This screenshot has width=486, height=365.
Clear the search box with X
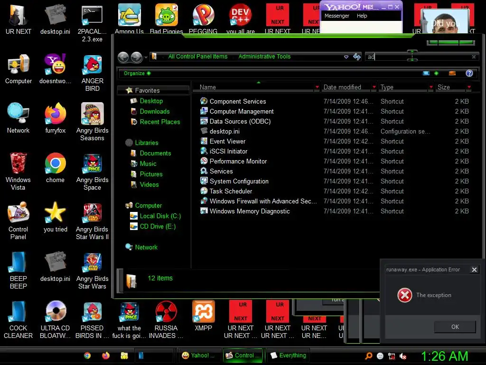474,57
